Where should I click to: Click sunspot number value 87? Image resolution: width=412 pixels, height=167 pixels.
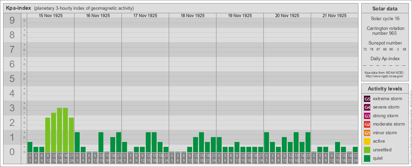[378, 49]
